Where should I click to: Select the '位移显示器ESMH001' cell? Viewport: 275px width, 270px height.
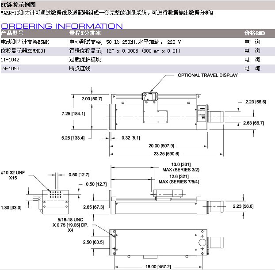(23, 51)
